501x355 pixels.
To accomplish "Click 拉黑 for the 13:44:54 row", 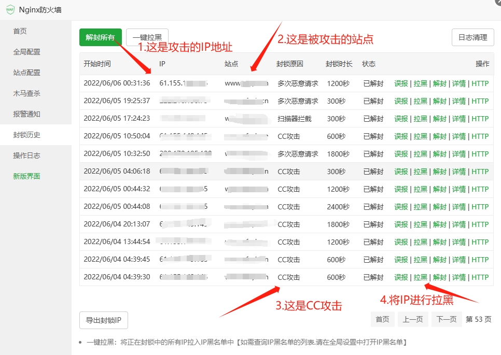I will click(421, 242).
